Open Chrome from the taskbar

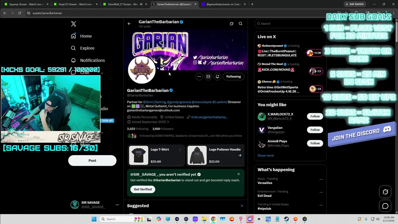213,219
